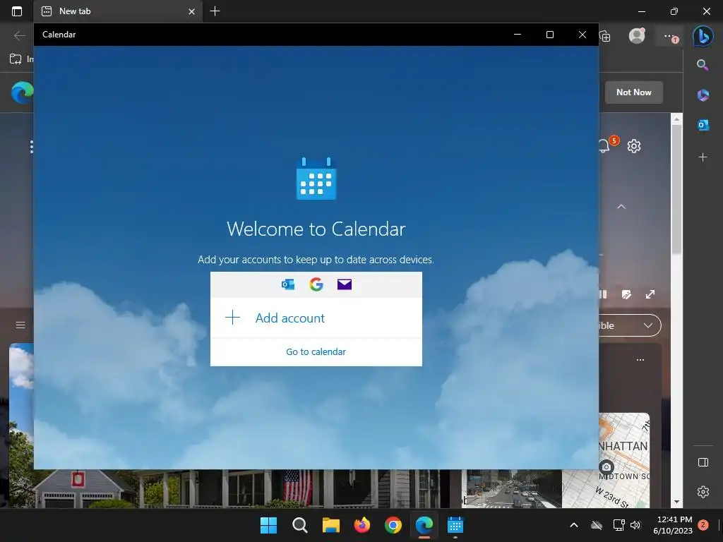This screenshot has height=542, width=723.
Task: Open Outlook icon in Edge sidebar
Action: pyautogui.click(x=703, y=125)
